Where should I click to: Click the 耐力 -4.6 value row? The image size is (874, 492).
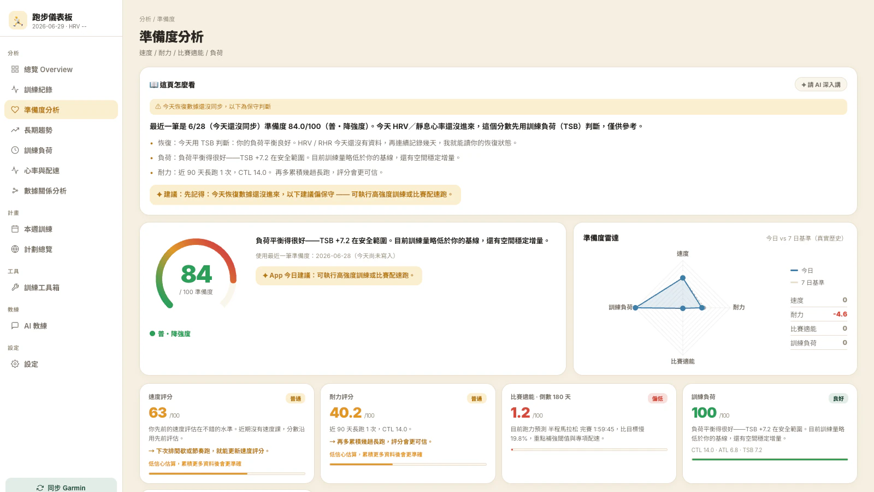point(819,314)
